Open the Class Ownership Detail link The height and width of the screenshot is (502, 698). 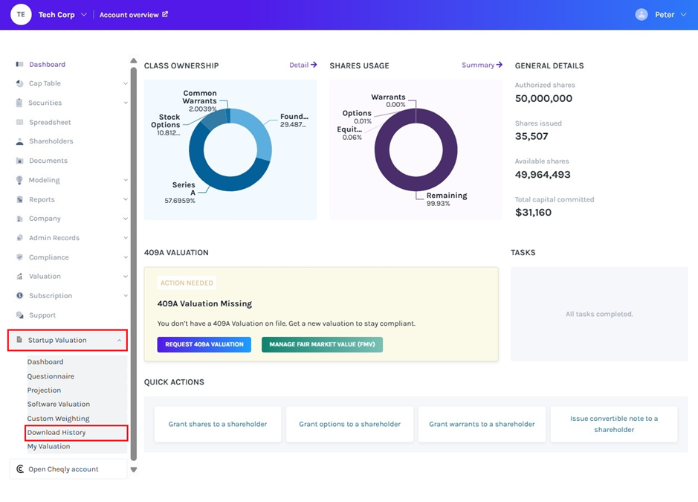point(303,65)
